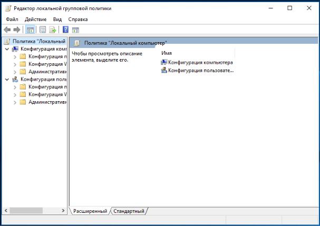Click the first folder icon under Конфигурация комп
The image size is (320, 226).
click(x=23, y=56)
